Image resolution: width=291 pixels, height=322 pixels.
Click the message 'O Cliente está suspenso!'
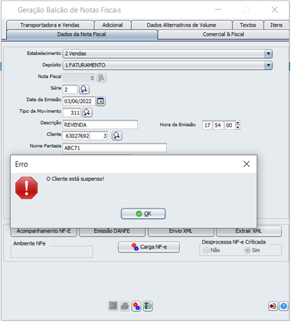(x=75, y=179)
